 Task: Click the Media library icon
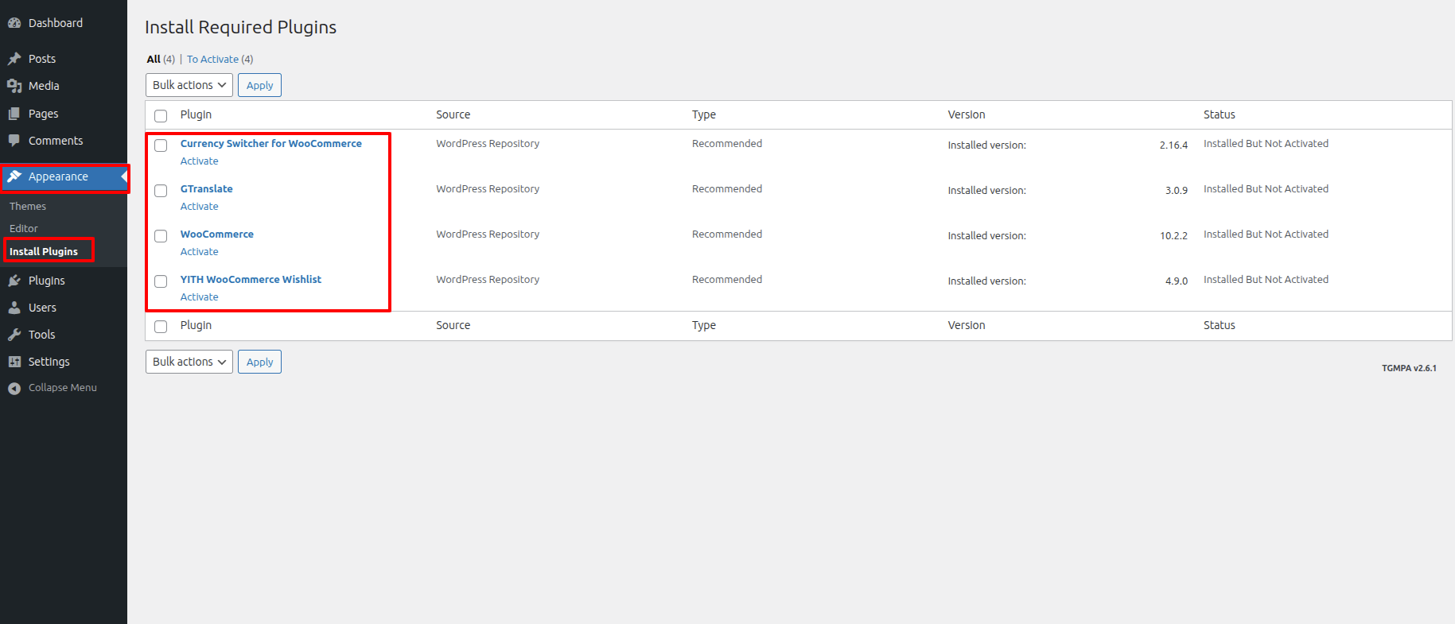(x=14, y=86)
